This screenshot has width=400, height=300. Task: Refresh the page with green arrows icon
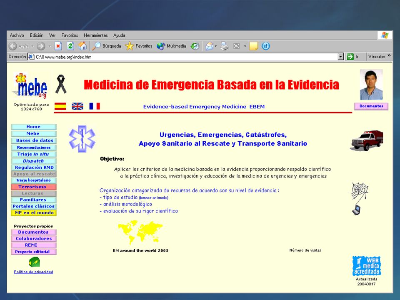click(70, 46)
